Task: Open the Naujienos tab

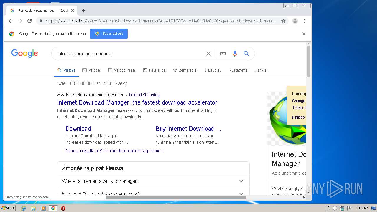Action: pos(154,70)
